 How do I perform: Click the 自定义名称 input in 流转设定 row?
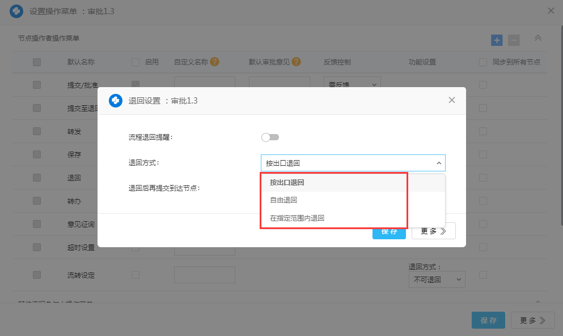pyautogui.click(x=204, y=275)
